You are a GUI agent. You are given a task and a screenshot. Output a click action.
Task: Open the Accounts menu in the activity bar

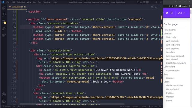pyautogui.click(x=4, y=94)
